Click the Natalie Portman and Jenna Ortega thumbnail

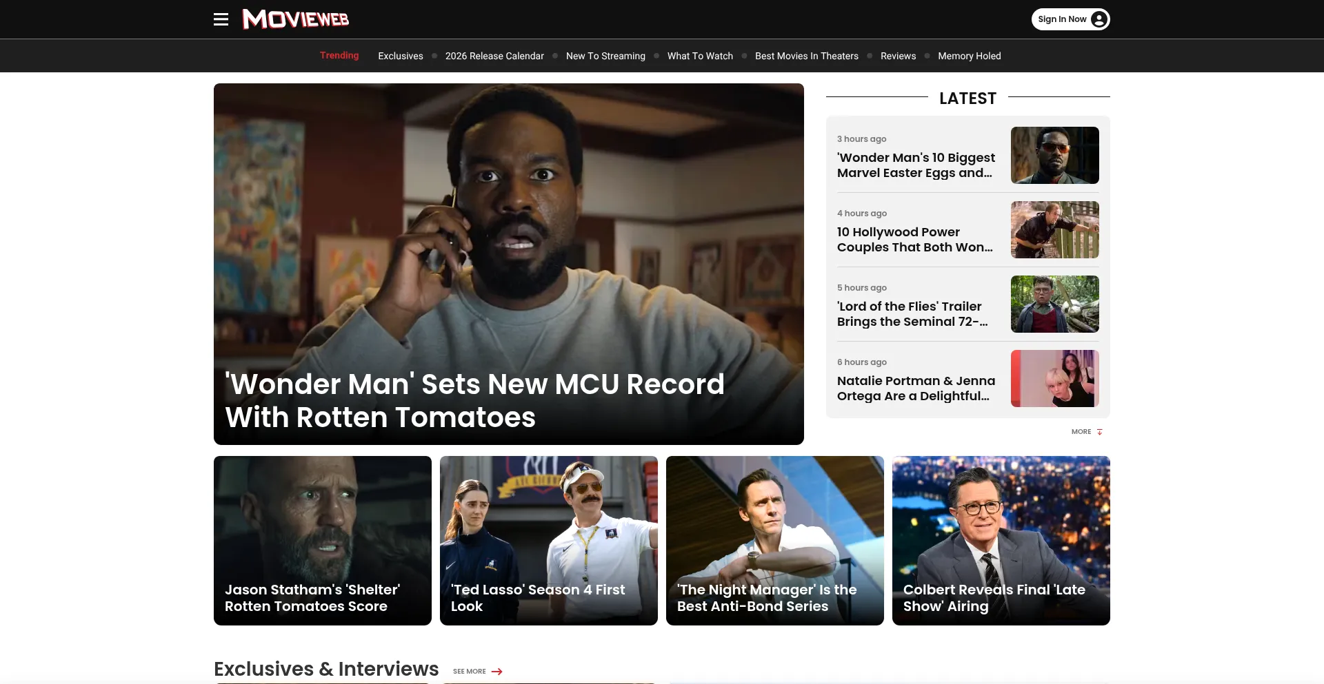click(x=1054, y=378)
